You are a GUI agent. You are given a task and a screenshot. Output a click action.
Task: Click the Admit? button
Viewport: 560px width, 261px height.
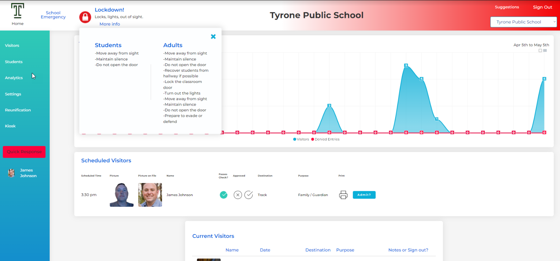(x=364, y=195)
